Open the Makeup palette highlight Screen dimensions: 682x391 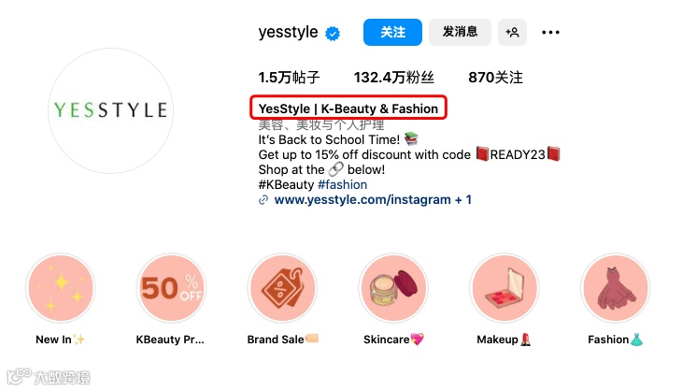[x=504, y=288]
